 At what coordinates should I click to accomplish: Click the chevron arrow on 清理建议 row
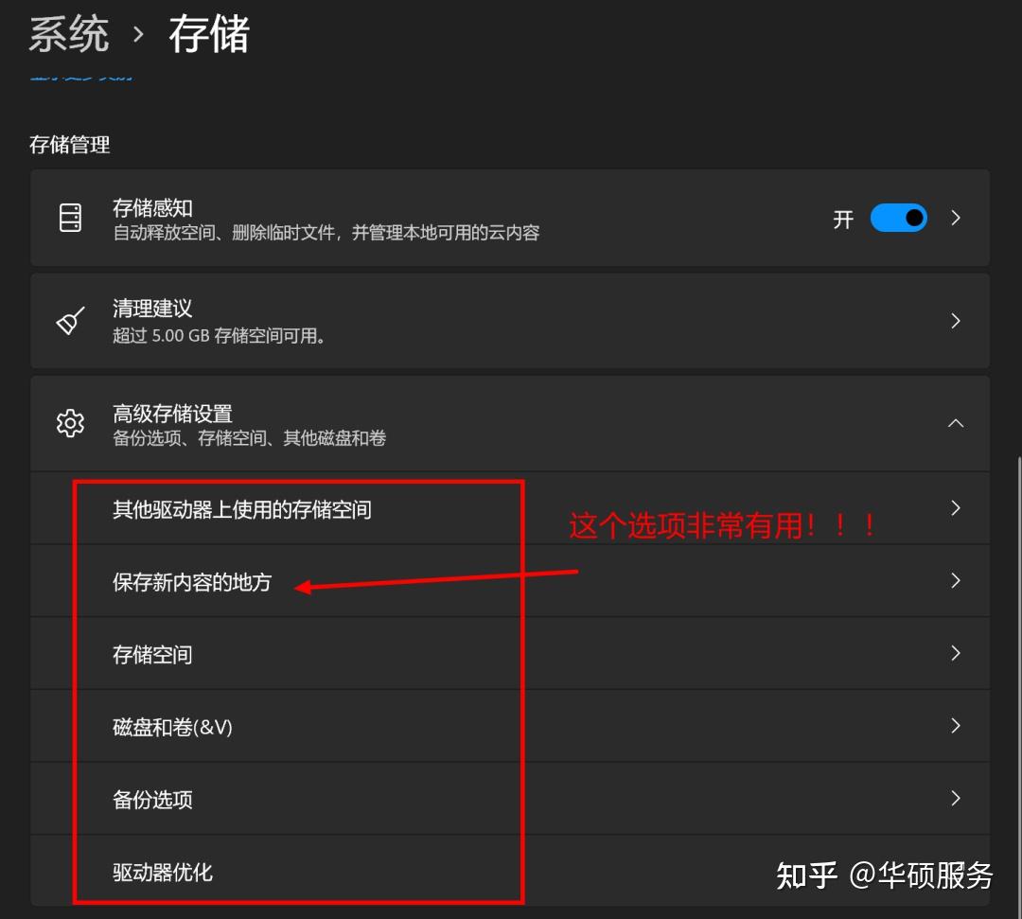point(956,321)
